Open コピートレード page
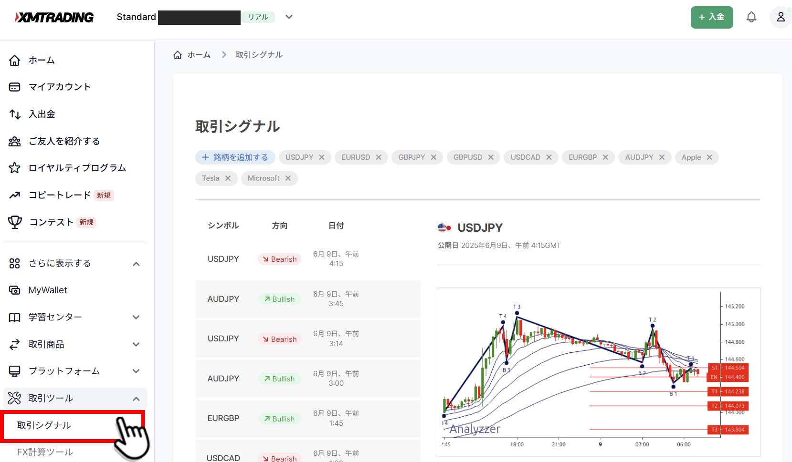792x462 pixels. point(60,195)
